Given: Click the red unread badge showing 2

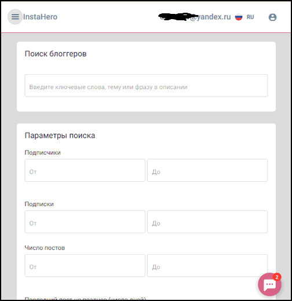Looking at the screenshot, I should (x=277, y=277).
